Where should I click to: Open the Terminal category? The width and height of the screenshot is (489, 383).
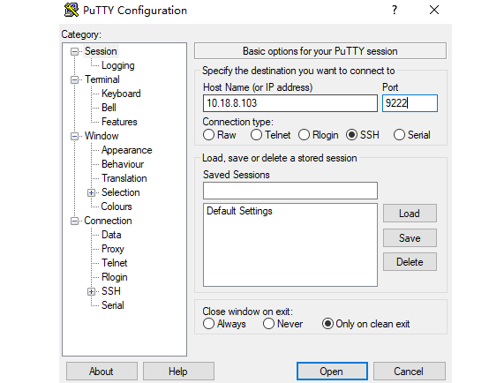(102, 79)
